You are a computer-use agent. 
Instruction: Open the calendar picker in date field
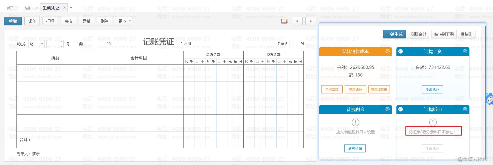tap(109, 44)
